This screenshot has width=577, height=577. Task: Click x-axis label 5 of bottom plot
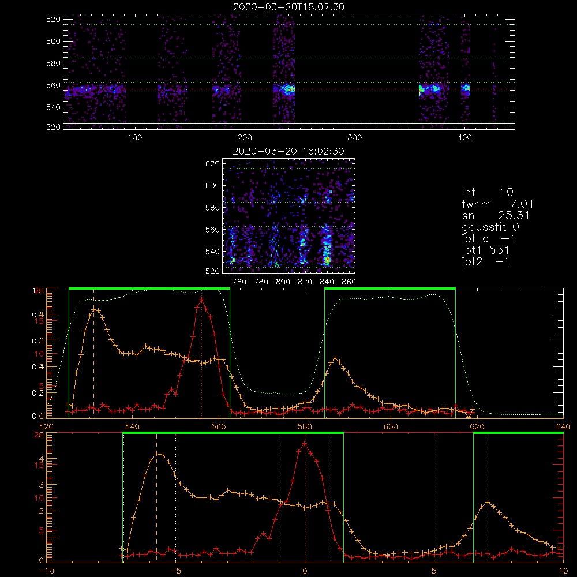point(434,571)
